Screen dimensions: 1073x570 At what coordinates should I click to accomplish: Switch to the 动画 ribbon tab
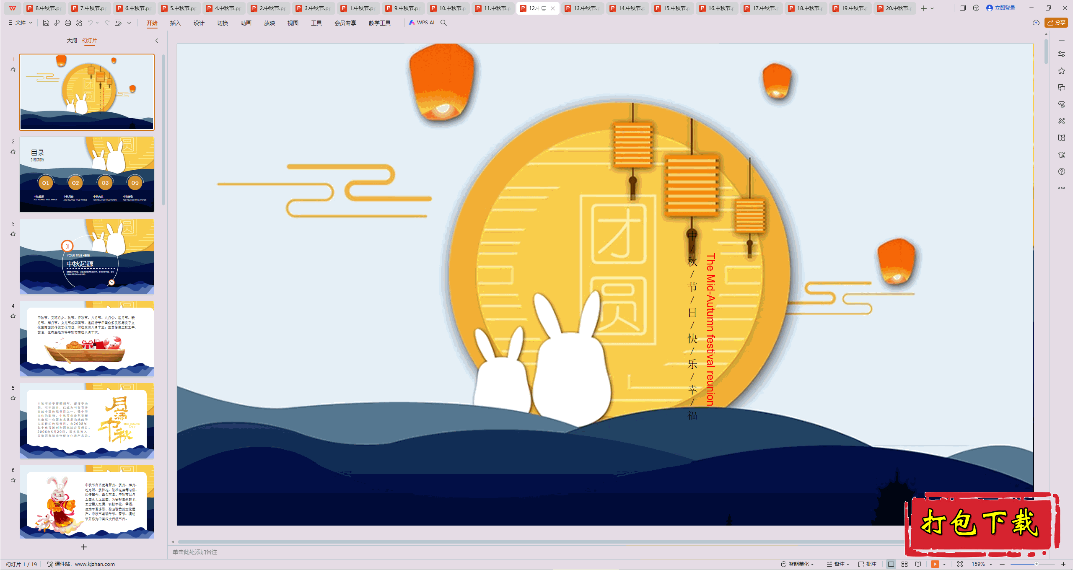click(246, 23)
